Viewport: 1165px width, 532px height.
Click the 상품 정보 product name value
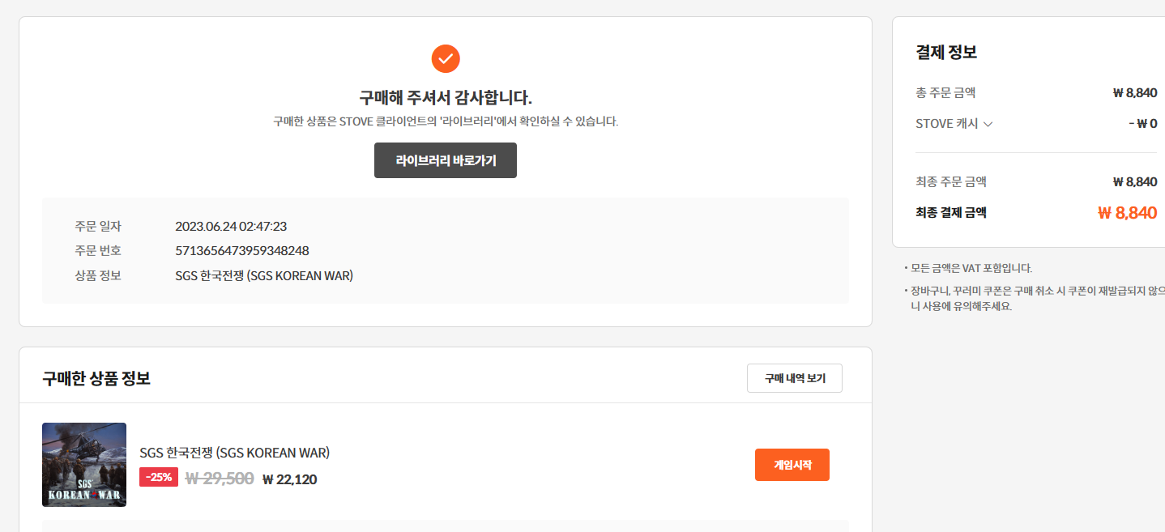264,276
